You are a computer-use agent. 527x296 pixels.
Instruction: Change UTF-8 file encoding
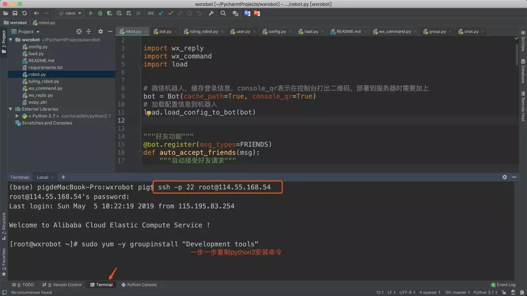(x=407, y=292)
